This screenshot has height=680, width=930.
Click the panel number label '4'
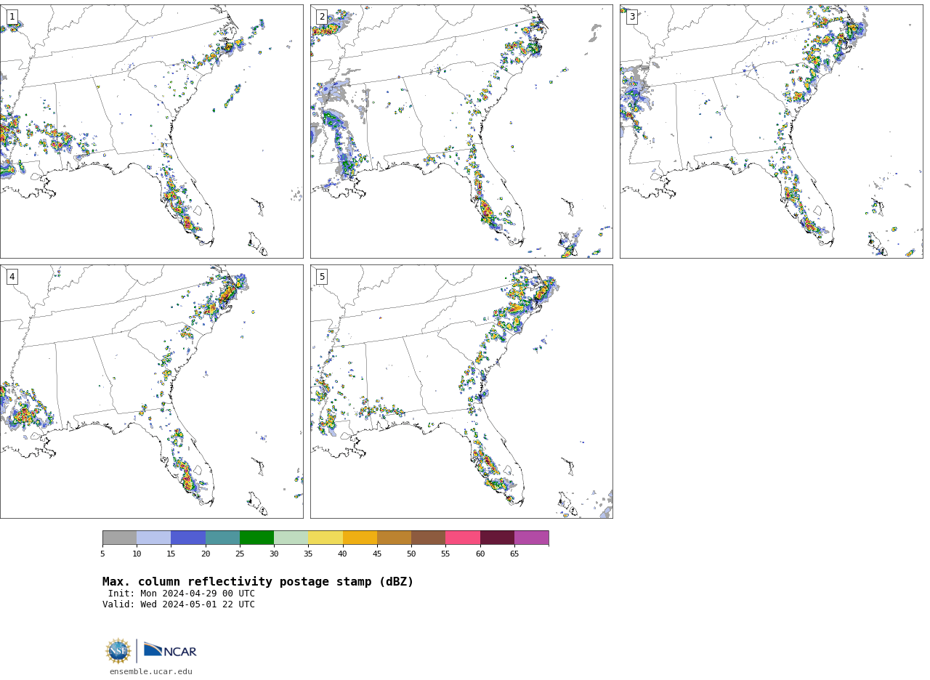click(12, 277)
